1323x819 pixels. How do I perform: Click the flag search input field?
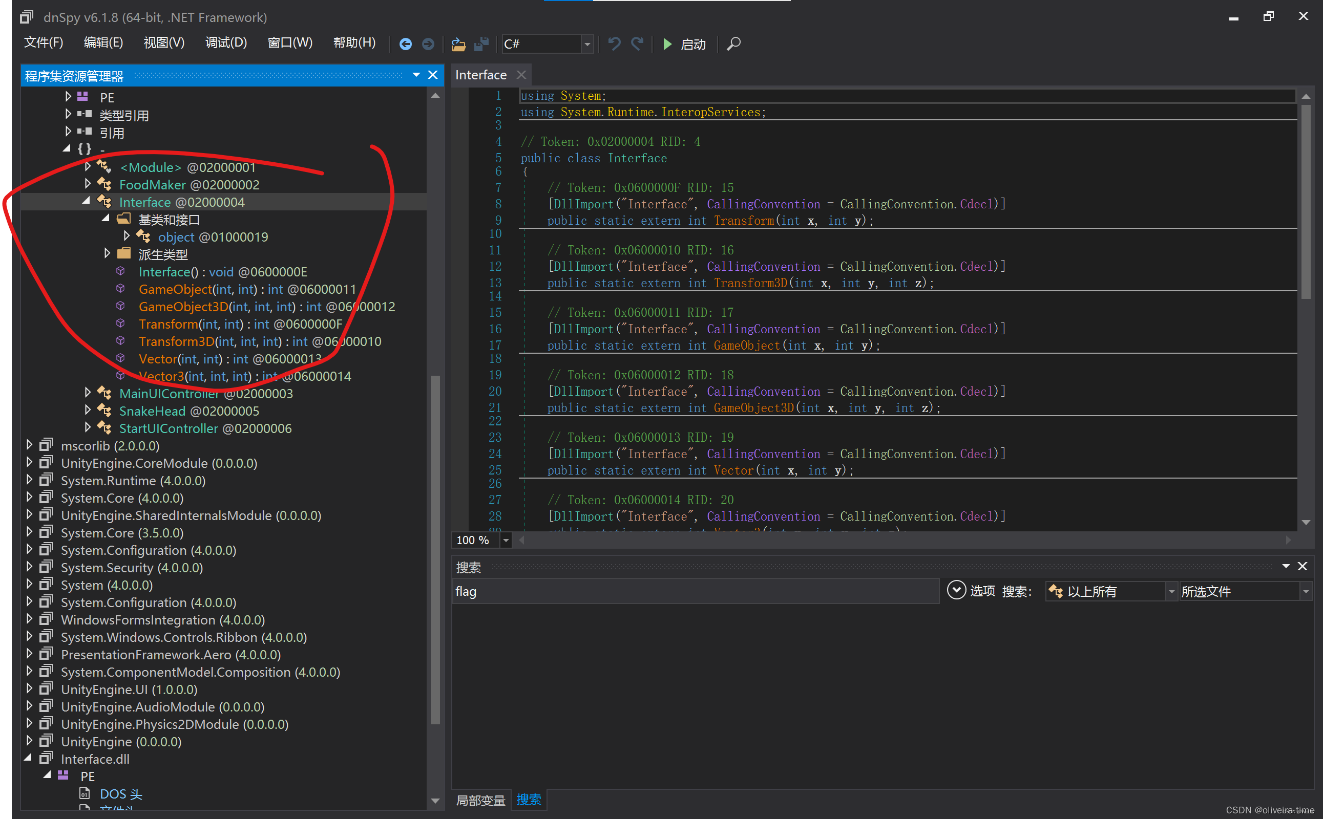(694, 591)
